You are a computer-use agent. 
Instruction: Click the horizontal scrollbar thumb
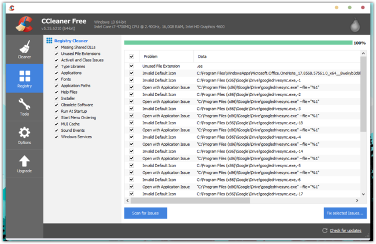pyautogui.click(x=190, y=201)
